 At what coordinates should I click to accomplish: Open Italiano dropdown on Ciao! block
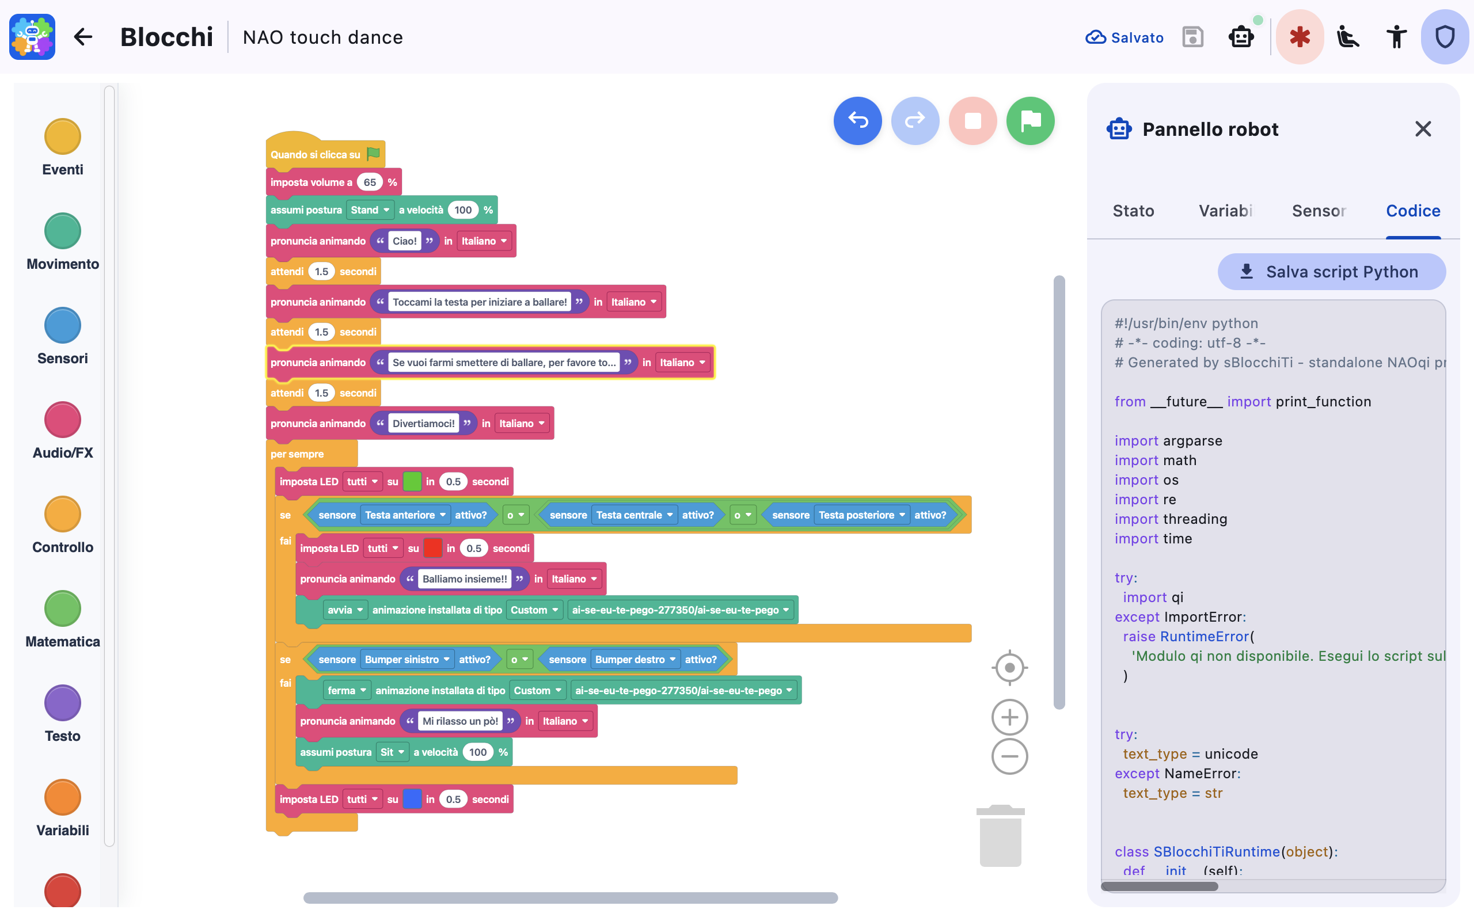click(484, 241)
